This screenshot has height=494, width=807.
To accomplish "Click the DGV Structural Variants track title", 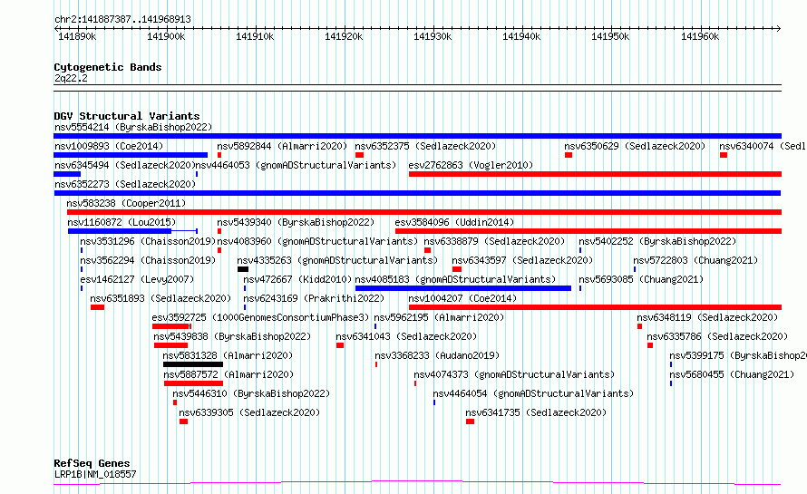I will coord(127,116).
